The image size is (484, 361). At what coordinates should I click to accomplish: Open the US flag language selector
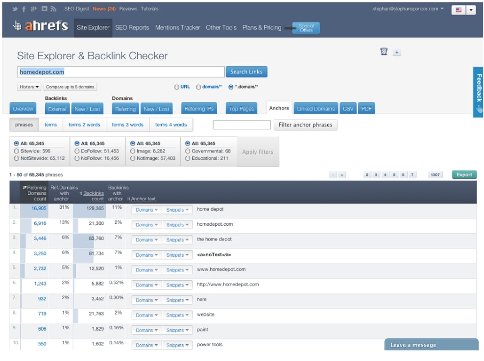coord(459,10)
